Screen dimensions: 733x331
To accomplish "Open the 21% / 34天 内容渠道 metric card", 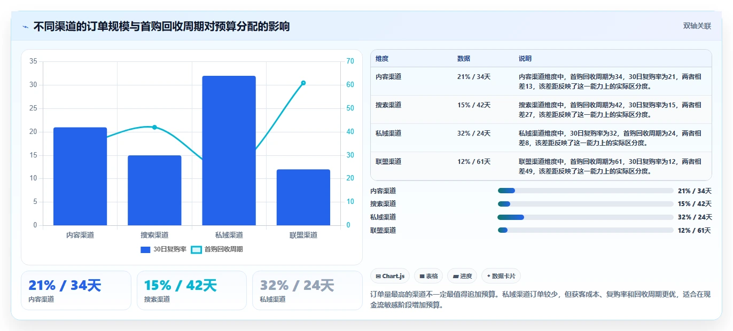I will click(x=76, y=290).
